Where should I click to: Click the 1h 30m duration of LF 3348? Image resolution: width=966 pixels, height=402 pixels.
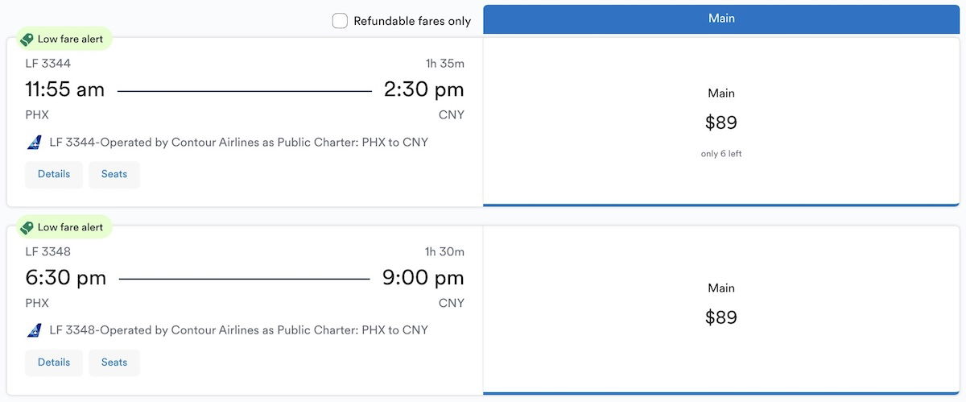coord(445,252)
